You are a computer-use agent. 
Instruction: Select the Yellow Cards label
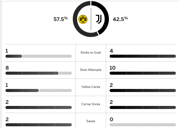coord(91,87)
